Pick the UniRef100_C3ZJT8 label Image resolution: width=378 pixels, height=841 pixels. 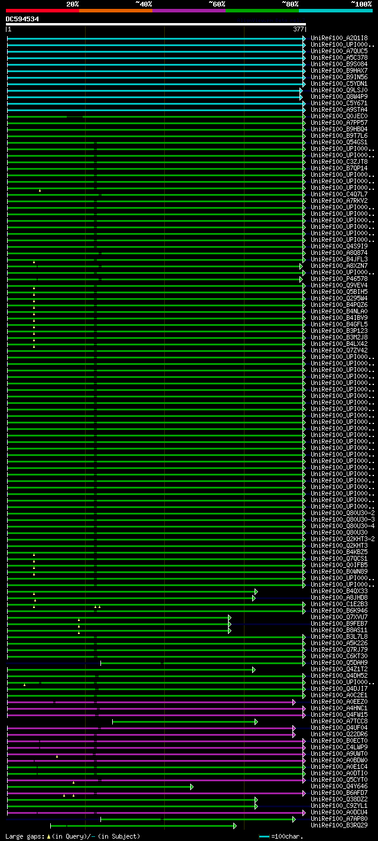click(339, 161)
